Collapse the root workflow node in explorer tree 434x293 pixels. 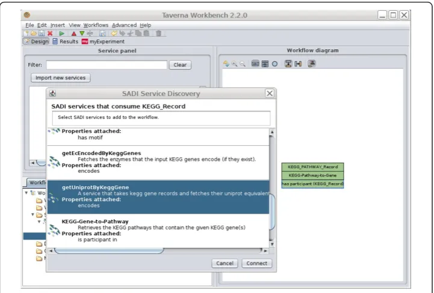[x=26, y=193]
